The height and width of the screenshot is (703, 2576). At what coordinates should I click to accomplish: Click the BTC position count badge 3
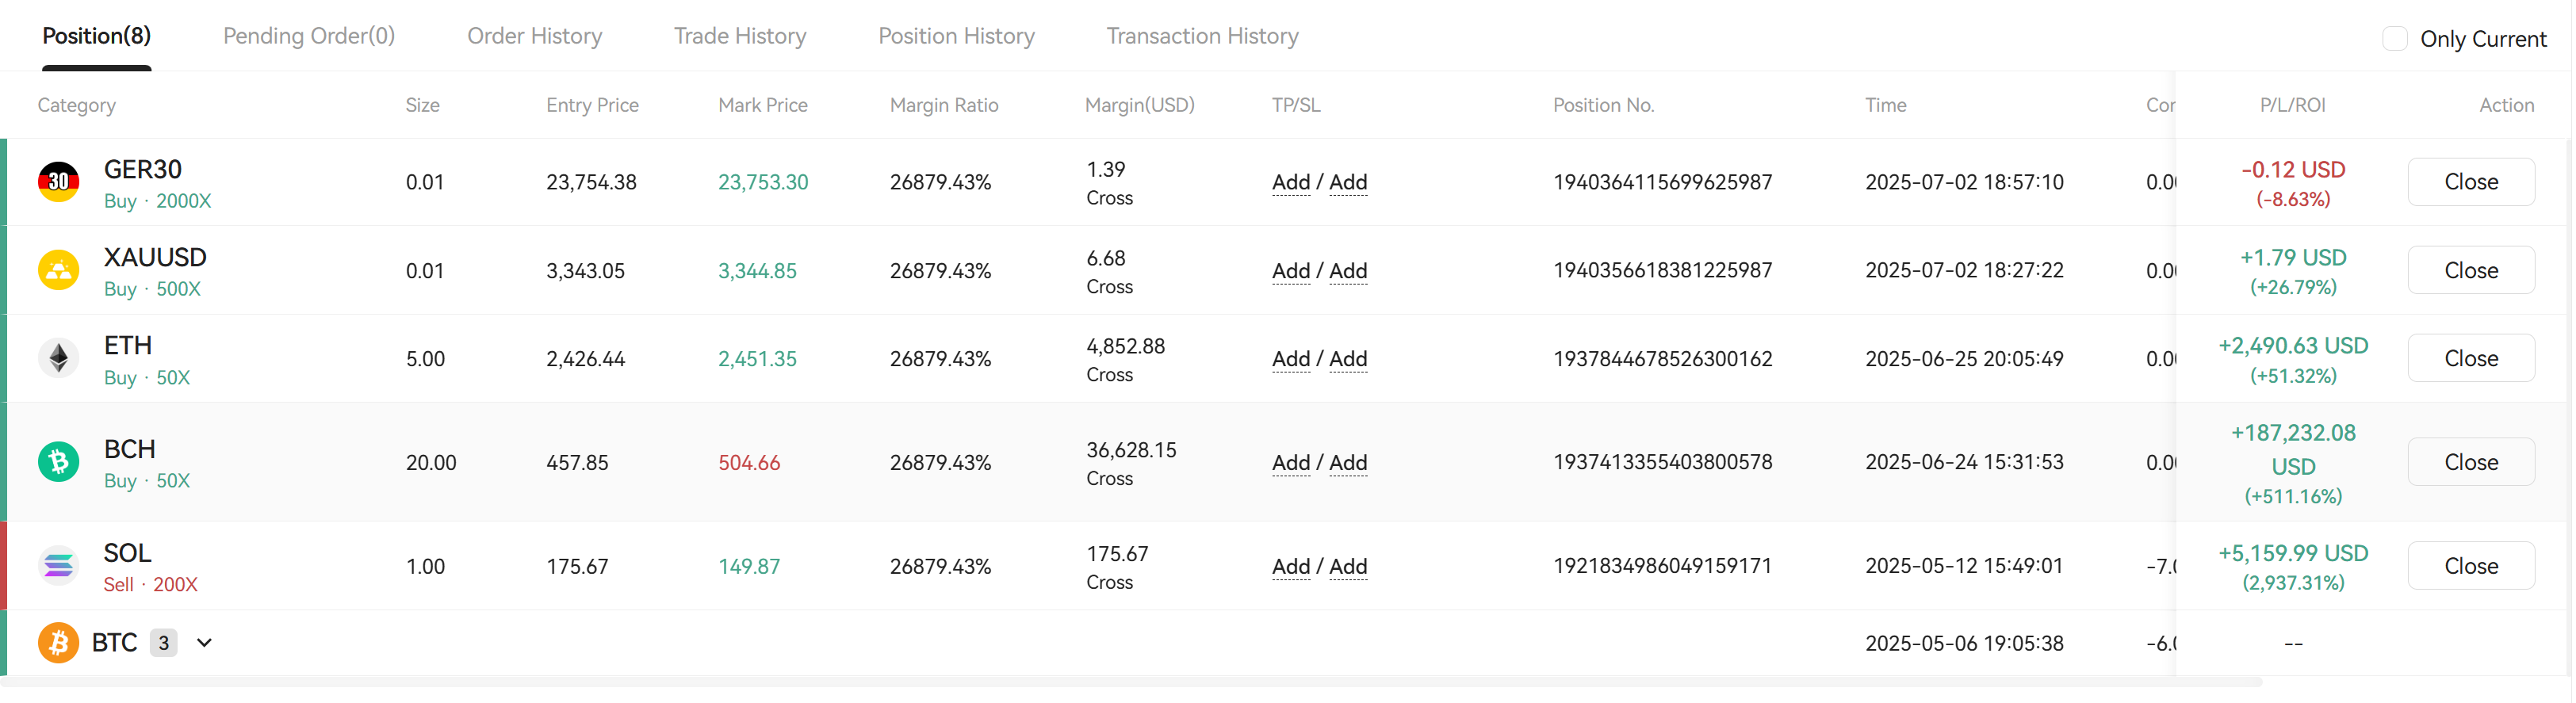(164, 643)
